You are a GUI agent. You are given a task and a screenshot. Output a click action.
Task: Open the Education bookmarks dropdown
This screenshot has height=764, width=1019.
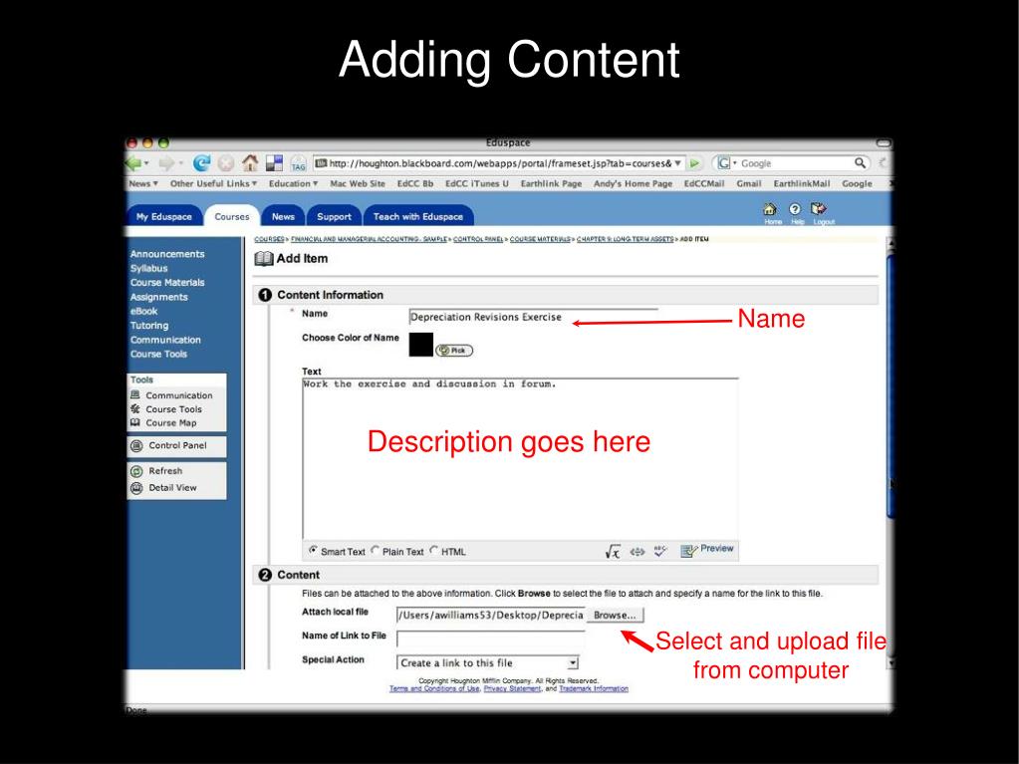point(293,184)
